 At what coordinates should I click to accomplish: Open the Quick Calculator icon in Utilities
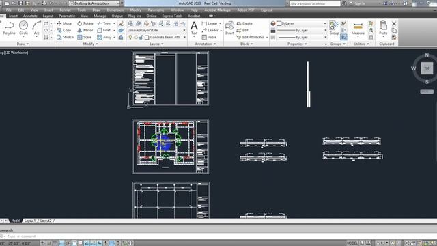tap(371, 37)
